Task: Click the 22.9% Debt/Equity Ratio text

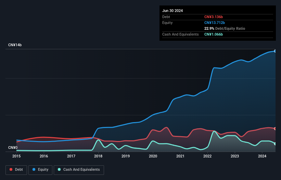Action: point(225,28)
